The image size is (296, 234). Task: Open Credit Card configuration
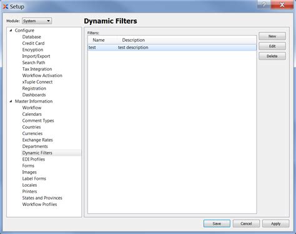coord(33,43)
